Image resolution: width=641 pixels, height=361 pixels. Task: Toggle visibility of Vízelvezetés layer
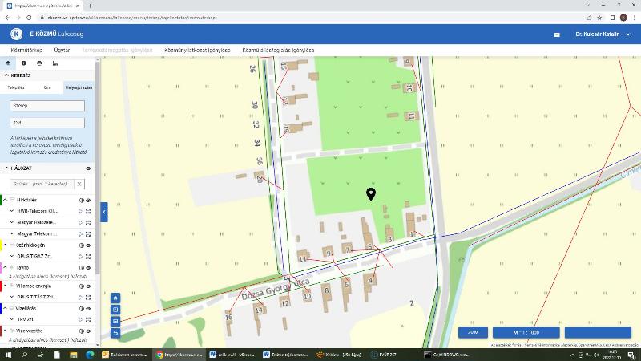pyautogui.click(x=88, y=331)
